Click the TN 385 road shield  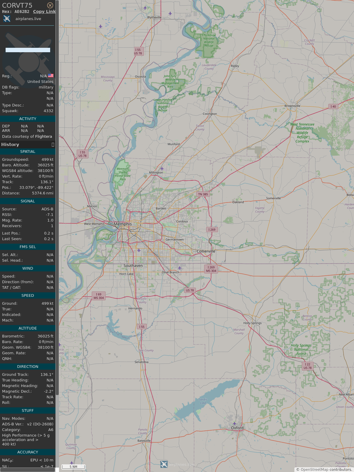coord(203,194)
